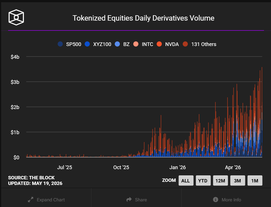271x207 pixels.
Task: Click the tallest bar at chart's right edge
Action: click(262, 112)
